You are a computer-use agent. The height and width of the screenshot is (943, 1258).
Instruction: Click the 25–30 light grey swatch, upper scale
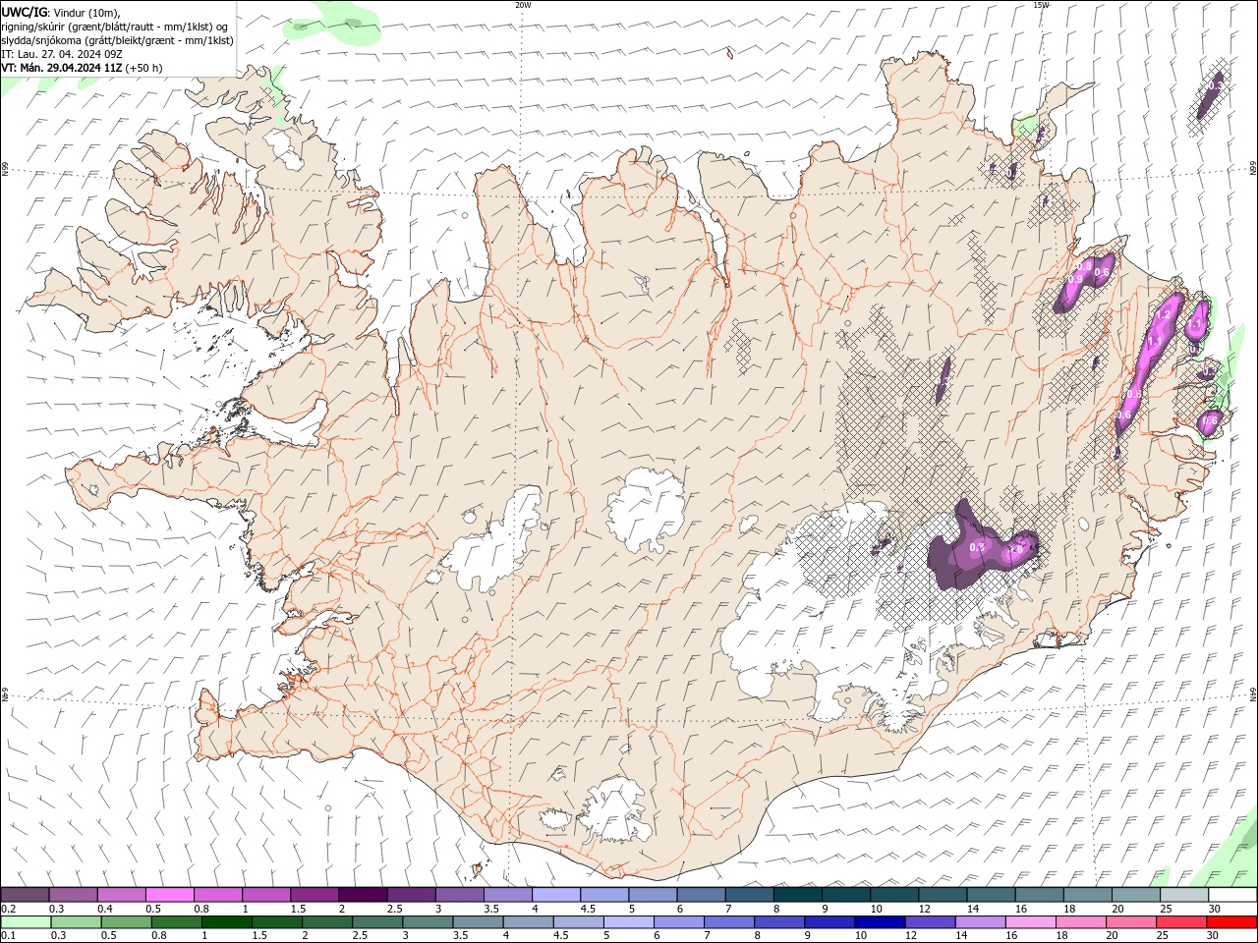click(1184, 895)
